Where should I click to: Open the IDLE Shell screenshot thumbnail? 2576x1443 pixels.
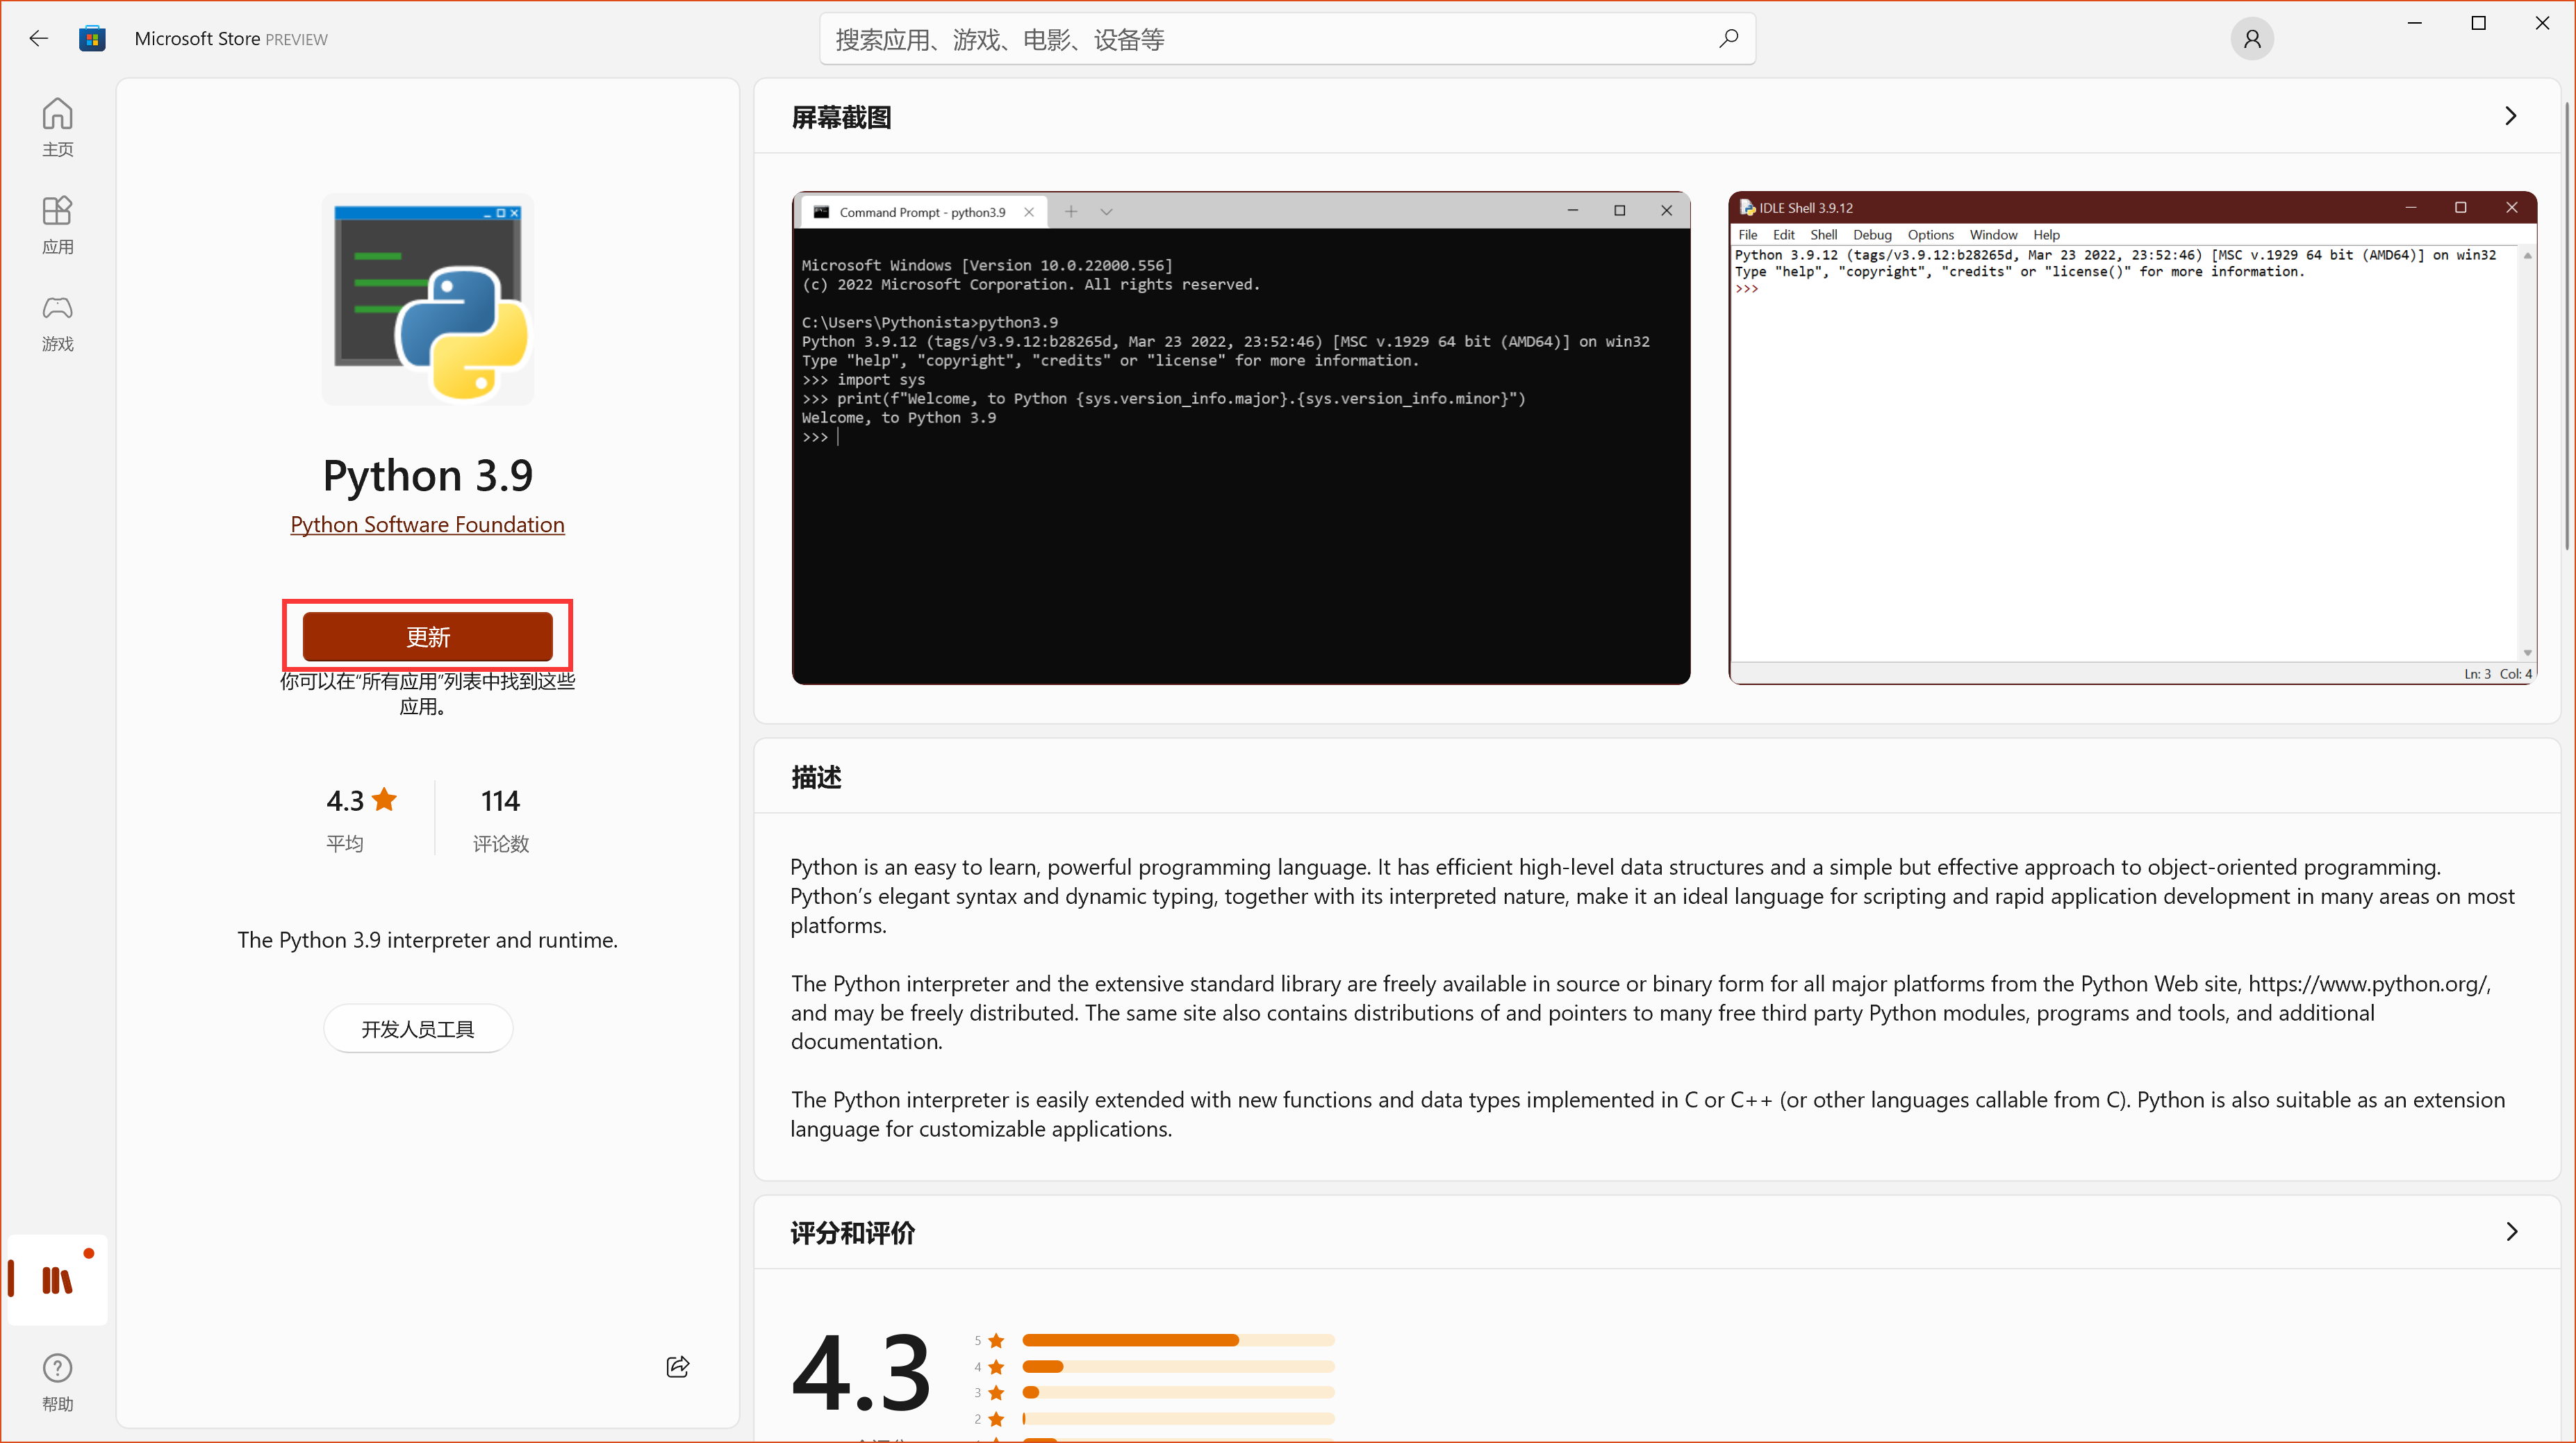click(2132, 438)
